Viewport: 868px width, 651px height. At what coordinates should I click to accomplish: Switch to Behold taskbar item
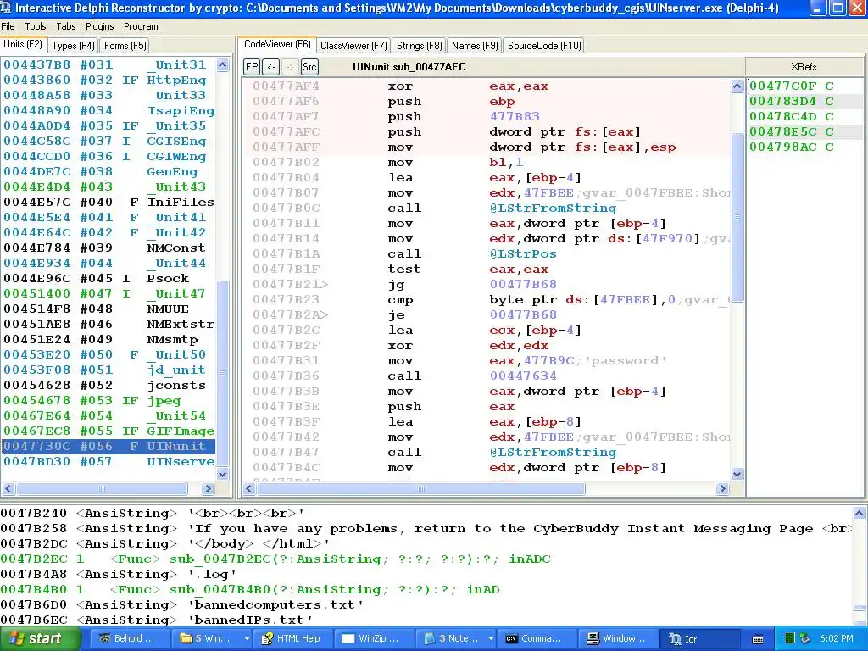pos(129,639)
